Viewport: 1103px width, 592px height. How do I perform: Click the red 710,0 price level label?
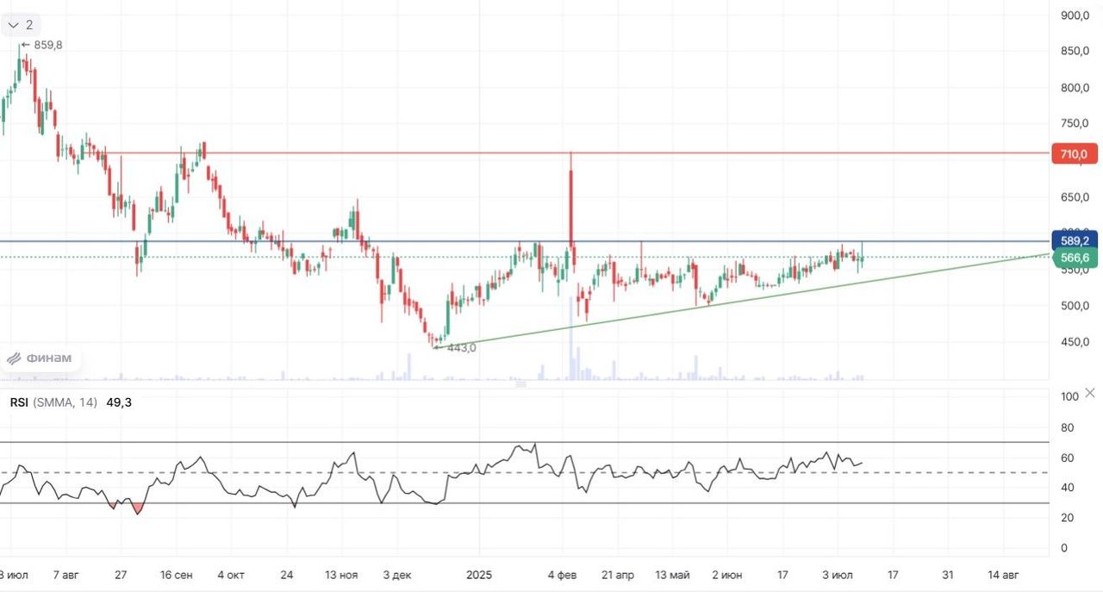[x=1074, y=154]
